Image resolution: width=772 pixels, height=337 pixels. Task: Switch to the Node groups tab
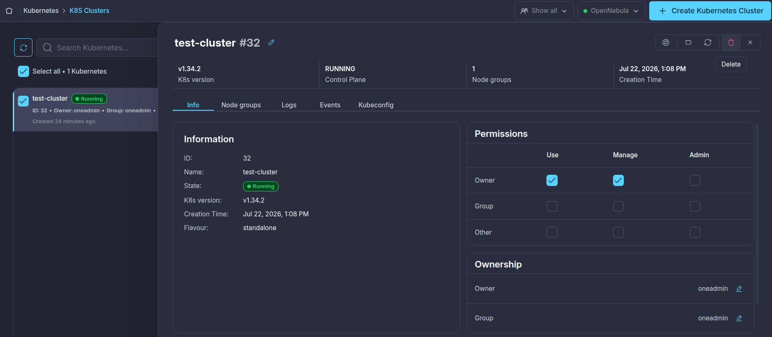pos(241,105)
